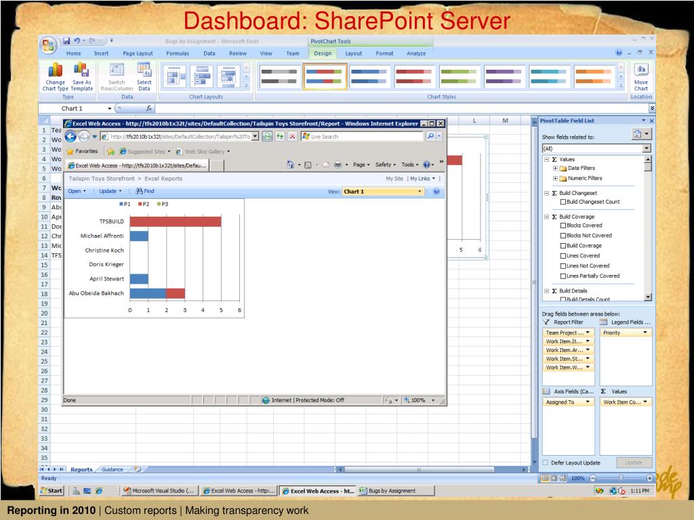This screenshot has width=694, height=520.
Task: Open the Insert ribbon tab
Action: (102, 53)
